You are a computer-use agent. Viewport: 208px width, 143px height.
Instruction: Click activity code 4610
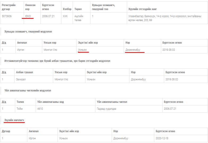[40, 109]
